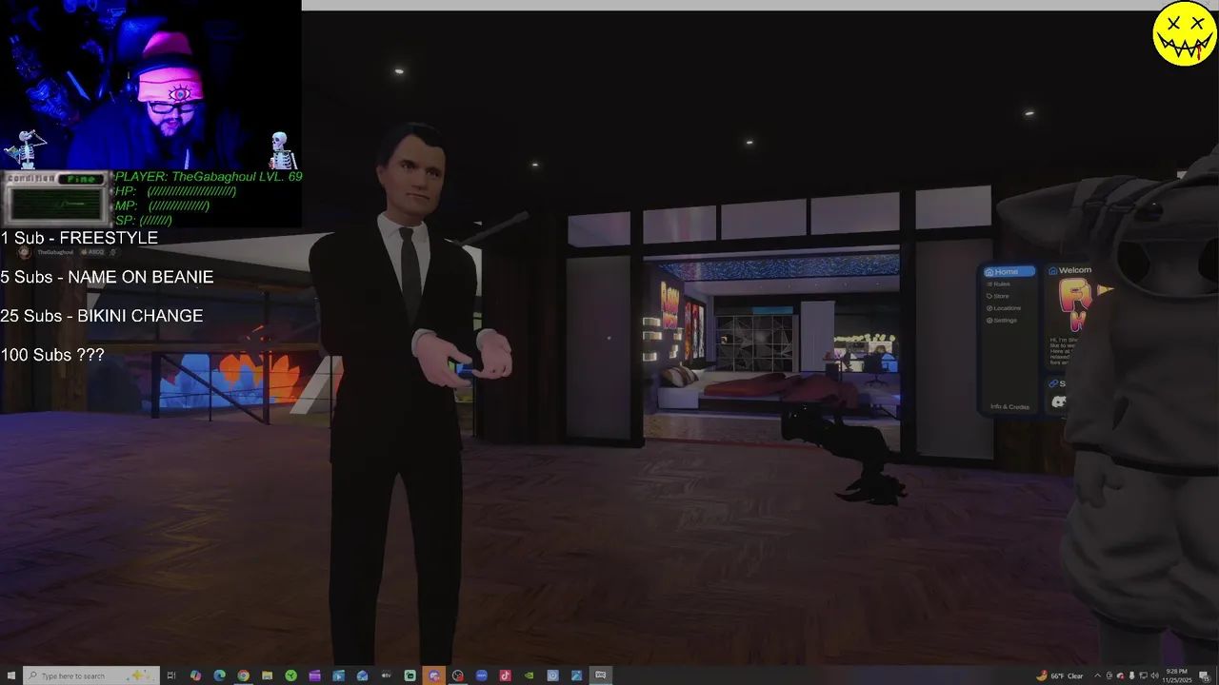Switch to the highlighted orange taskbar app

coord(433,675)
